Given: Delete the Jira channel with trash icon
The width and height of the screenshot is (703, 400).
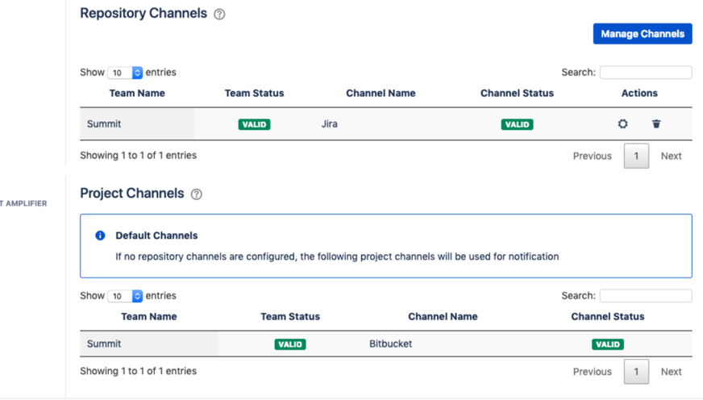Looking at the screenshot, I should [x=656, y=124].
